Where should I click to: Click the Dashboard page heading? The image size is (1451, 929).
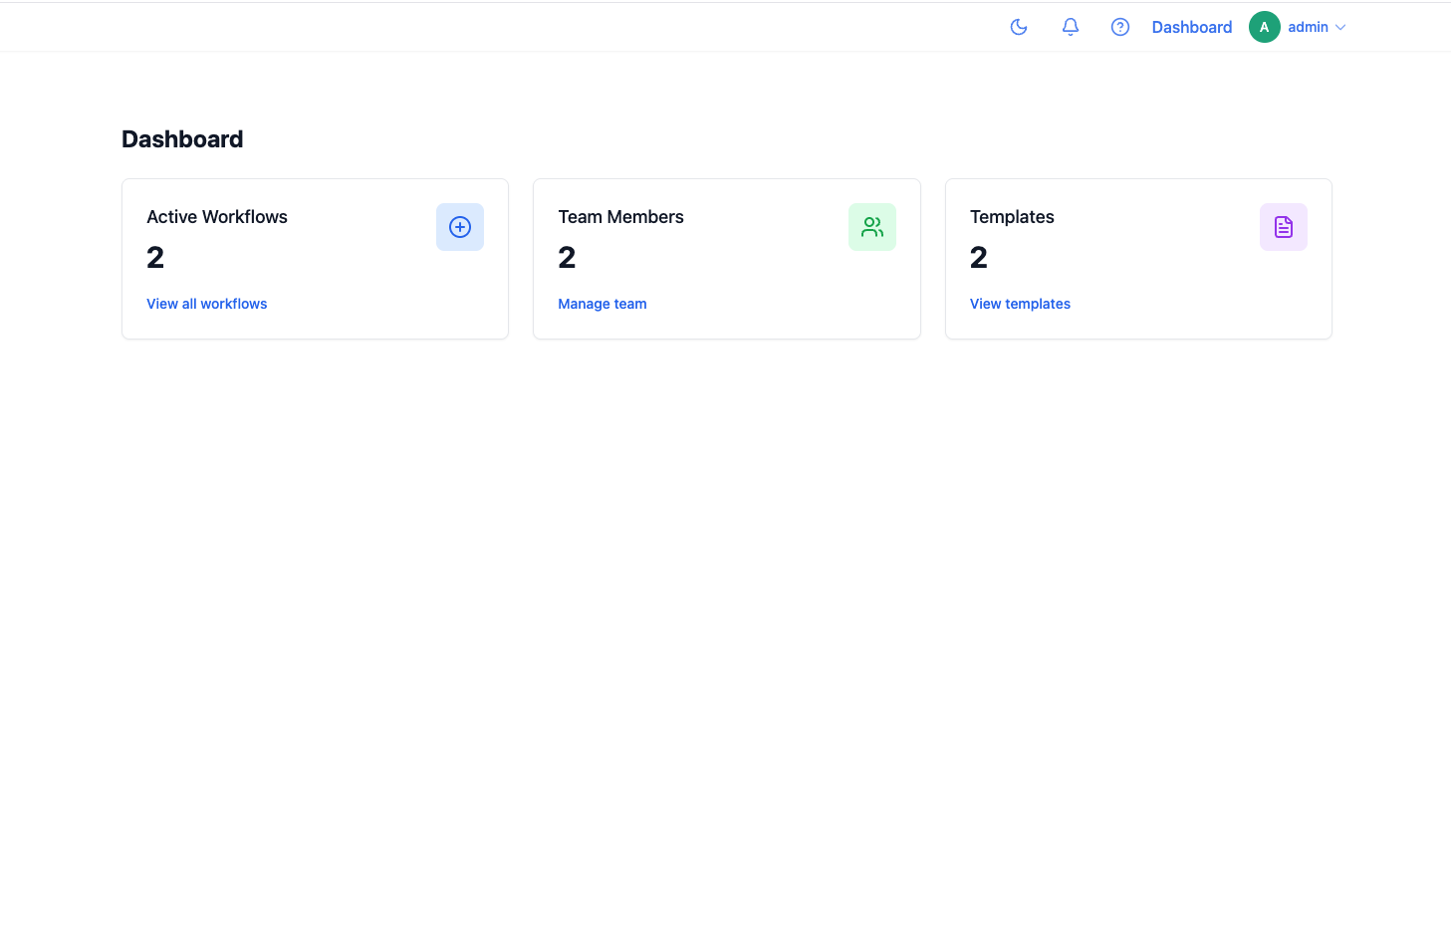coord(182,139)
